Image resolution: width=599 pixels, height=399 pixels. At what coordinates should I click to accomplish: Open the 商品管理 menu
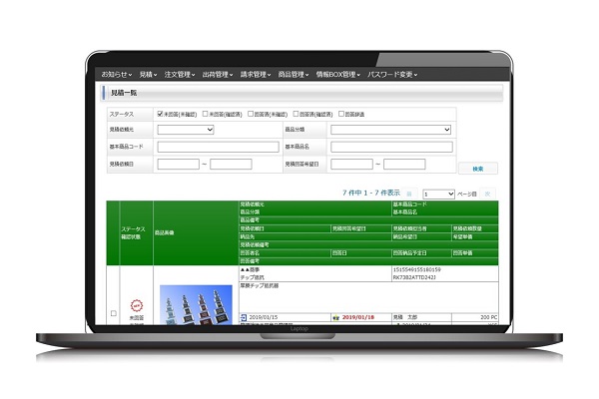click(x=294, y=75)
